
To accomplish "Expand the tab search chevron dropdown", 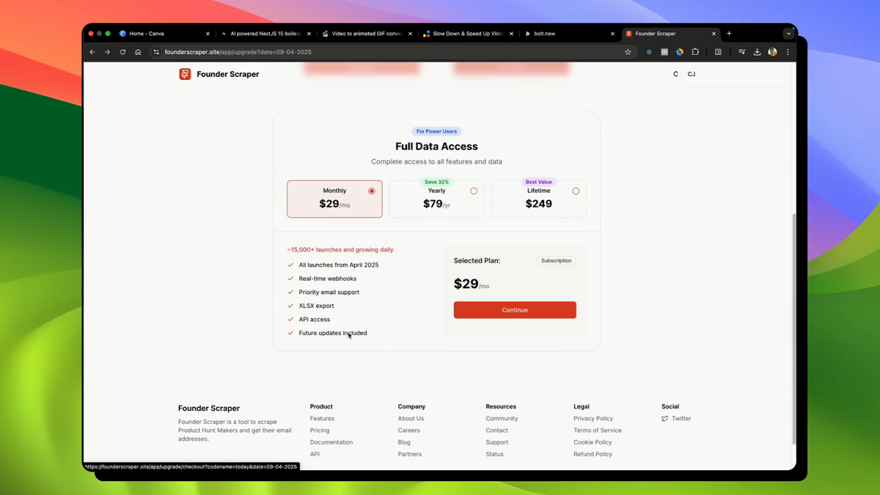I will tap(788, 33).
